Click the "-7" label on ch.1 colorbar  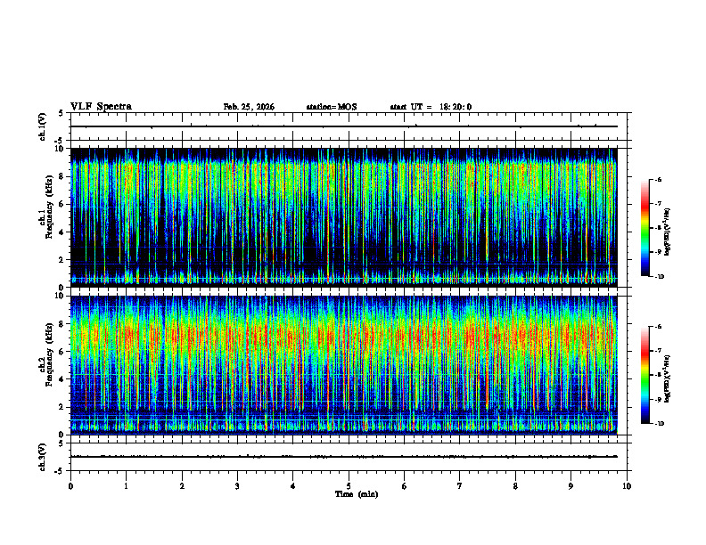(x=659, y=204)
